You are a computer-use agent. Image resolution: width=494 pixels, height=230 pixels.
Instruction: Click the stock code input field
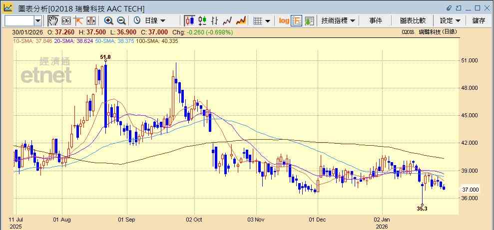coord(19,21)
